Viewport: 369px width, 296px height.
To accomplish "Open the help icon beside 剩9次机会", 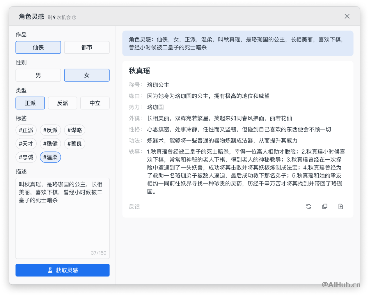I will [x=74, y=17].
